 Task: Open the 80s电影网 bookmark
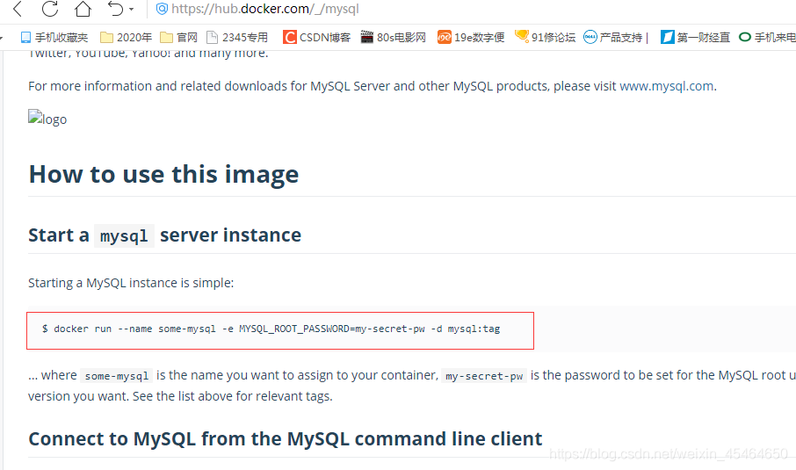(x=393, y=37)
